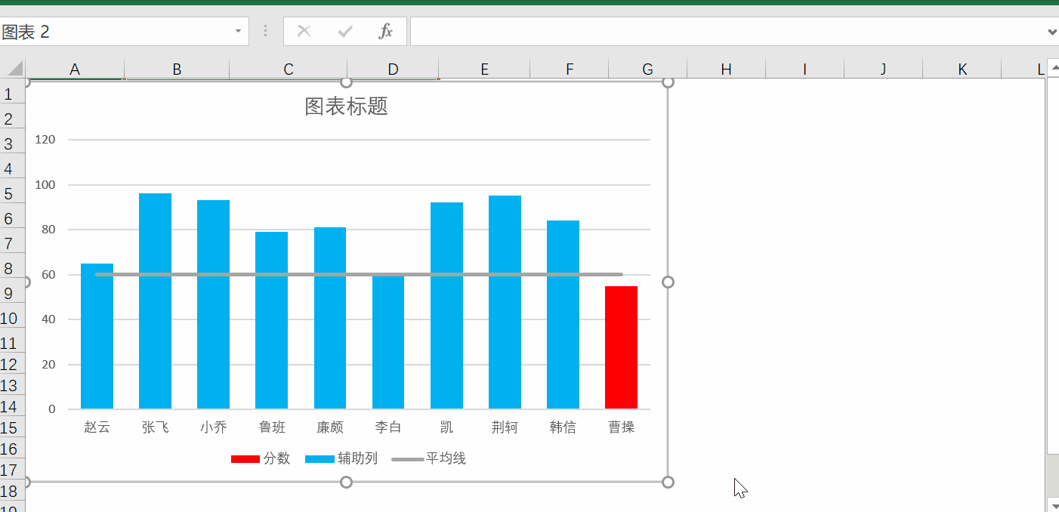Viewport: 1059px width, 512px height.
Task: Click the chart's top-middle resize handle
Action: tap(347, 82)
